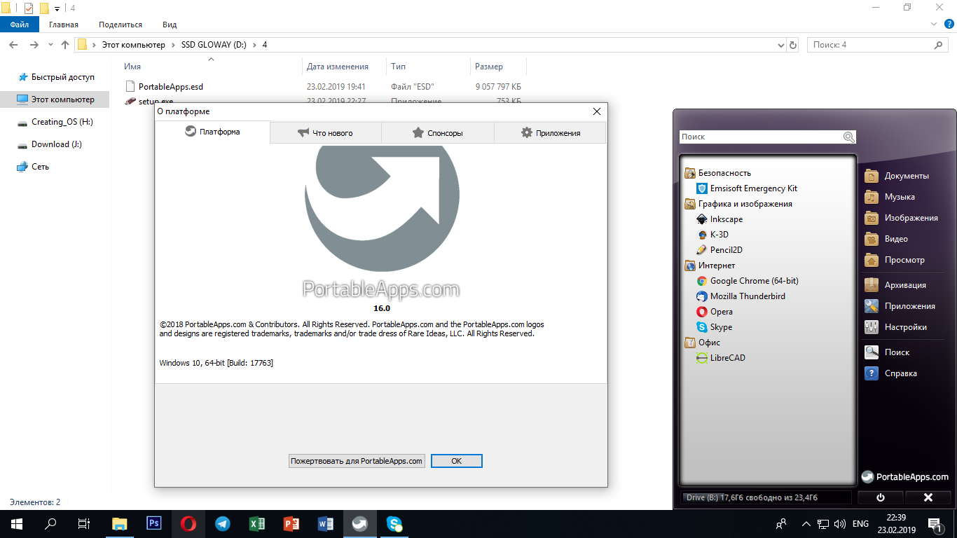This screenshot has height=538, width=957.
Task: Open the Документы folder in PortableApps
Action: click(897, 176)
